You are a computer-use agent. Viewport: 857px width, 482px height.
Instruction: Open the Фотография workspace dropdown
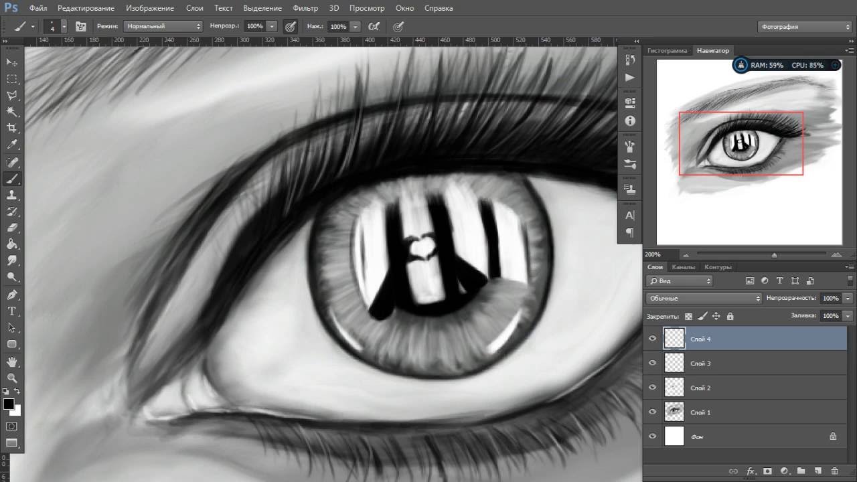coord(805,27)
